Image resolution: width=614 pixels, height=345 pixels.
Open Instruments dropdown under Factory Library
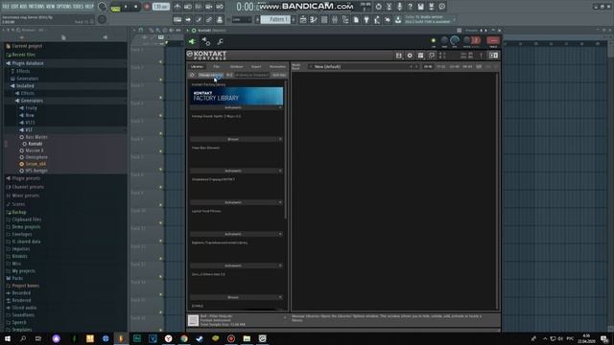tap(236, 107)
